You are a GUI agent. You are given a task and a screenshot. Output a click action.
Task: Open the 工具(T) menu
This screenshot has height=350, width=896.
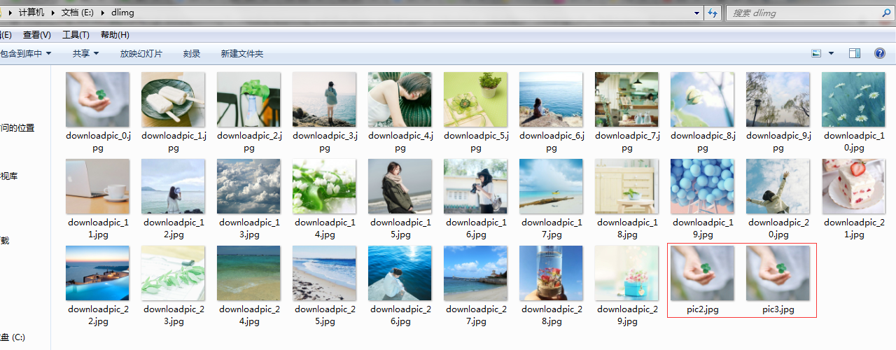pos(76,34)
